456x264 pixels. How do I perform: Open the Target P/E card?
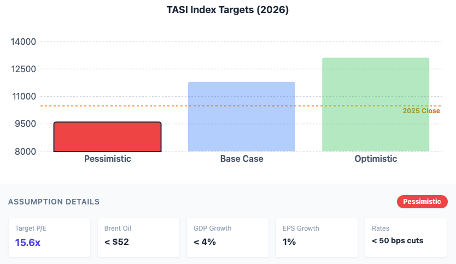49,237
